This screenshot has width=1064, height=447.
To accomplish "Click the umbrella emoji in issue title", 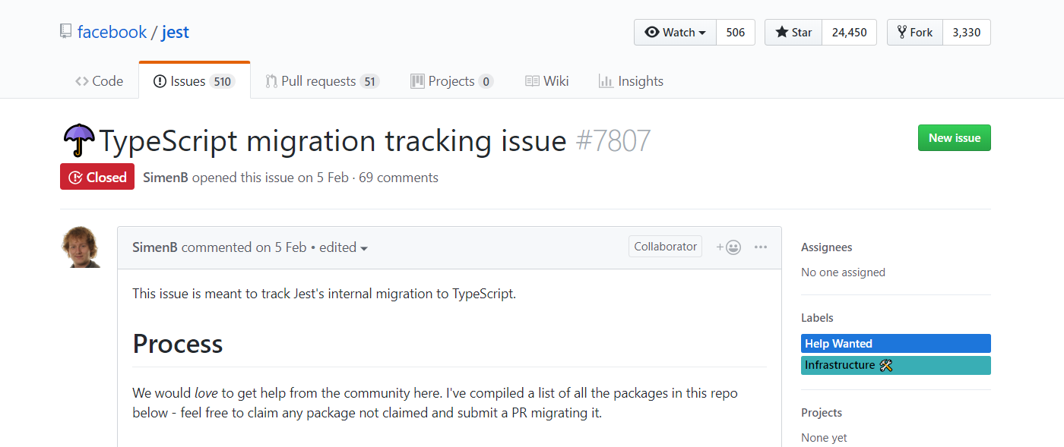I will [x=79, y=141].
